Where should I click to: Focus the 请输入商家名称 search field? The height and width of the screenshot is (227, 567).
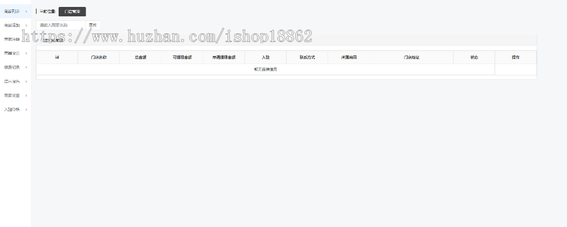pos(60,25)
